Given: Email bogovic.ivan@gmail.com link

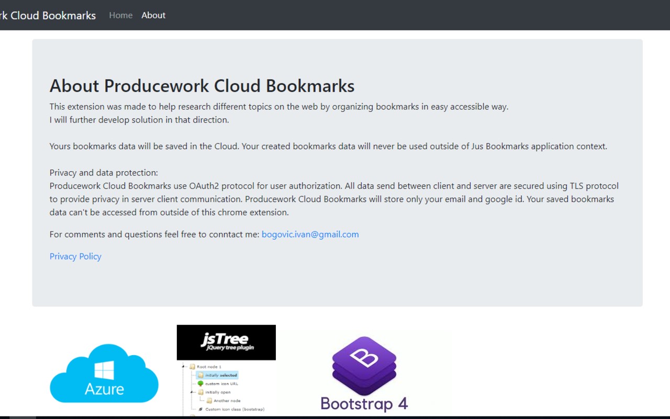Looking at the screenshot, I should click(x=310, y=234).
